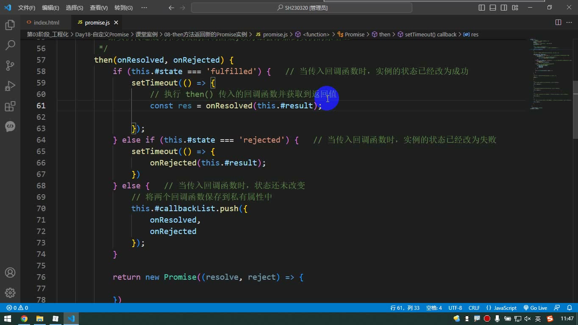
Task: Open the Accounts icon in activity bar
Action: point(10,273)
